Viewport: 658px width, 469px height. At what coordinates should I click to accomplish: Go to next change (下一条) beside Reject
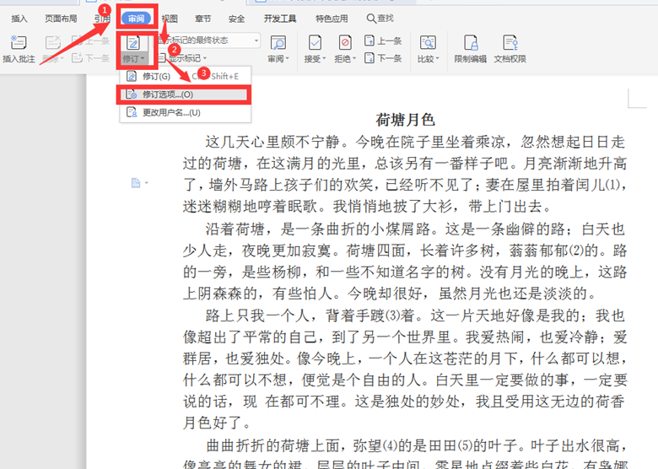(x=383, y=58)
